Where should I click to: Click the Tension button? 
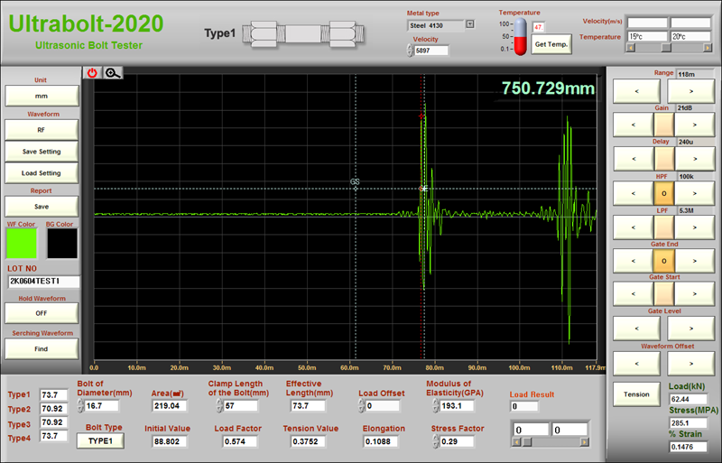coord(636,394)
